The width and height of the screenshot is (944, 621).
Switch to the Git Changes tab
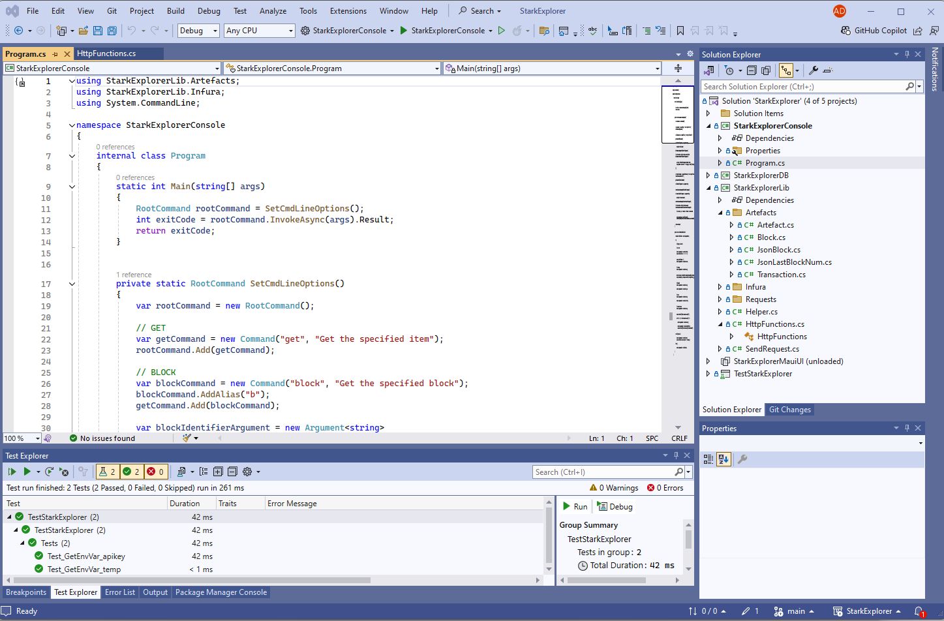coord(789,410)
